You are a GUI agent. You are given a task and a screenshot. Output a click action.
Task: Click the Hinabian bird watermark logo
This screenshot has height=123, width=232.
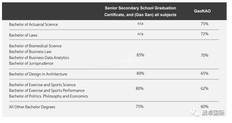pyautogui.click(x=129, y=60)
